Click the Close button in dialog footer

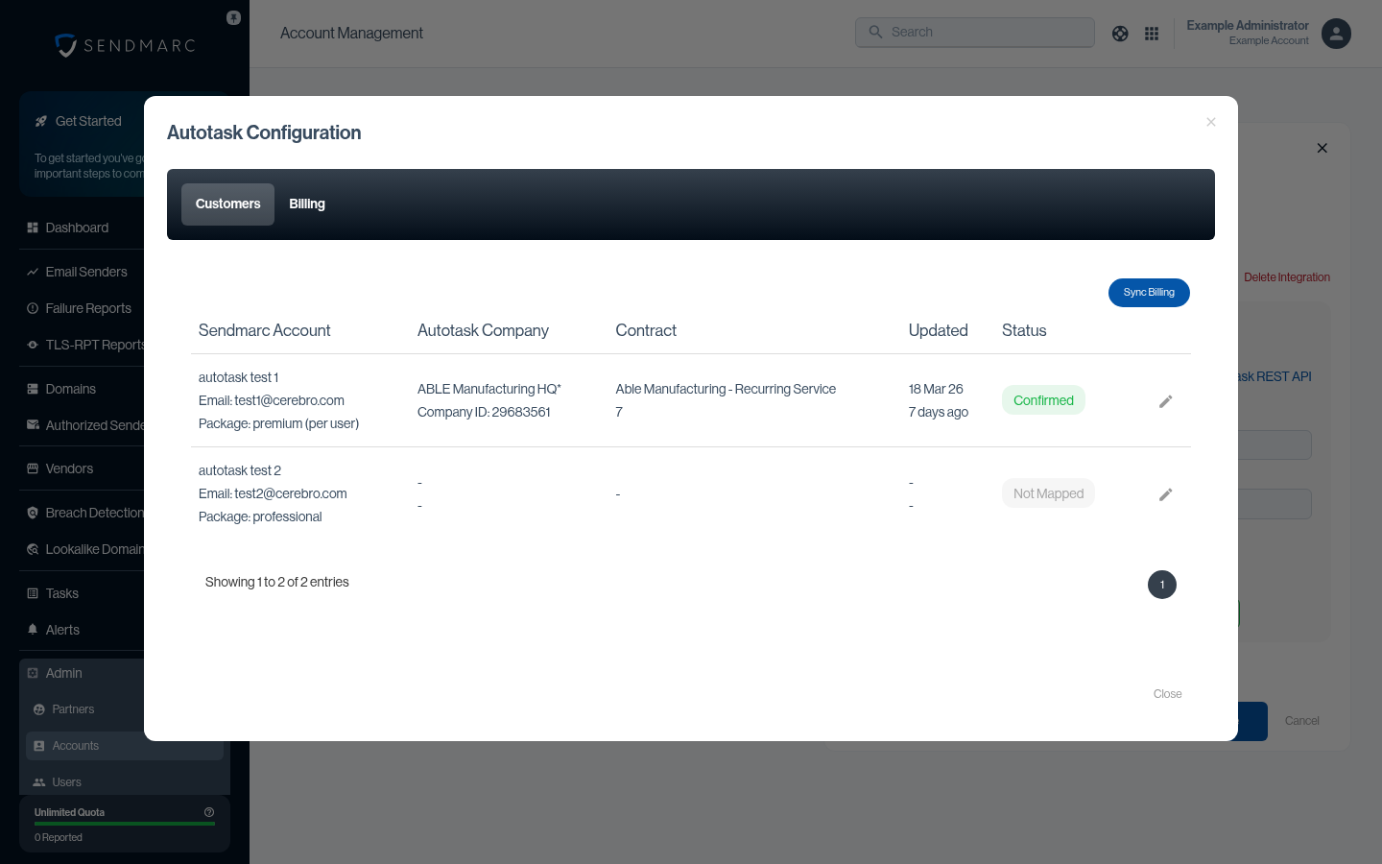(x=1167, y=694)
